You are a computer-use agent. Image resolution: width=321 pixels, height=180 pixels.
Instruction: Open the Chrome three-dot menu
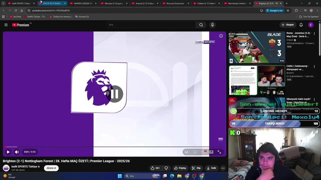[x=317, y=10]
